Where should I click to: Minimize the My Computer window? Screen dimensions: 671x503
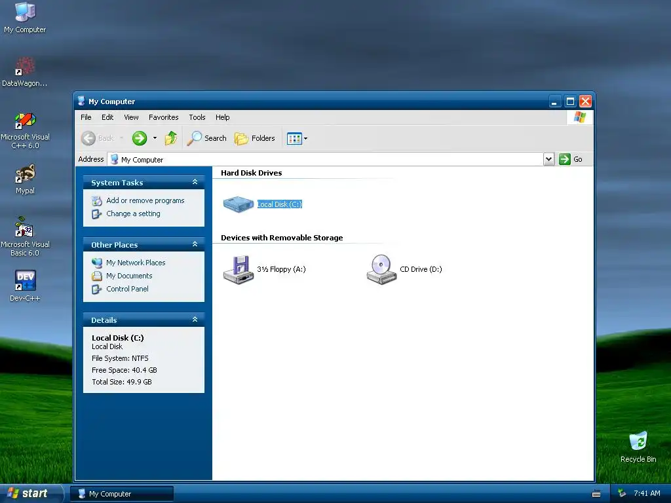pyautogui.click(x=554, y=102)
